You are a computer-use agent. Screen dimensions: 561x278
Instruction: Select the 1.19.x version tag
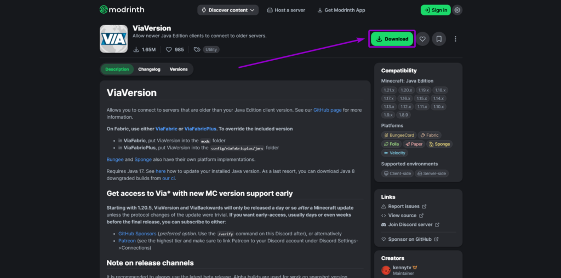click(423, 90)
